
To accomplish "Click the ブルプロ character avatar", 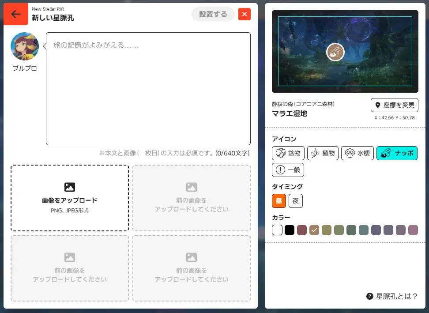I will [x=25, y=46].
